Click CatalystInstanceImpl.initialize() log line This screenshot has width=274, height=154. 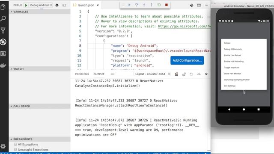click(x=107, y=86)
